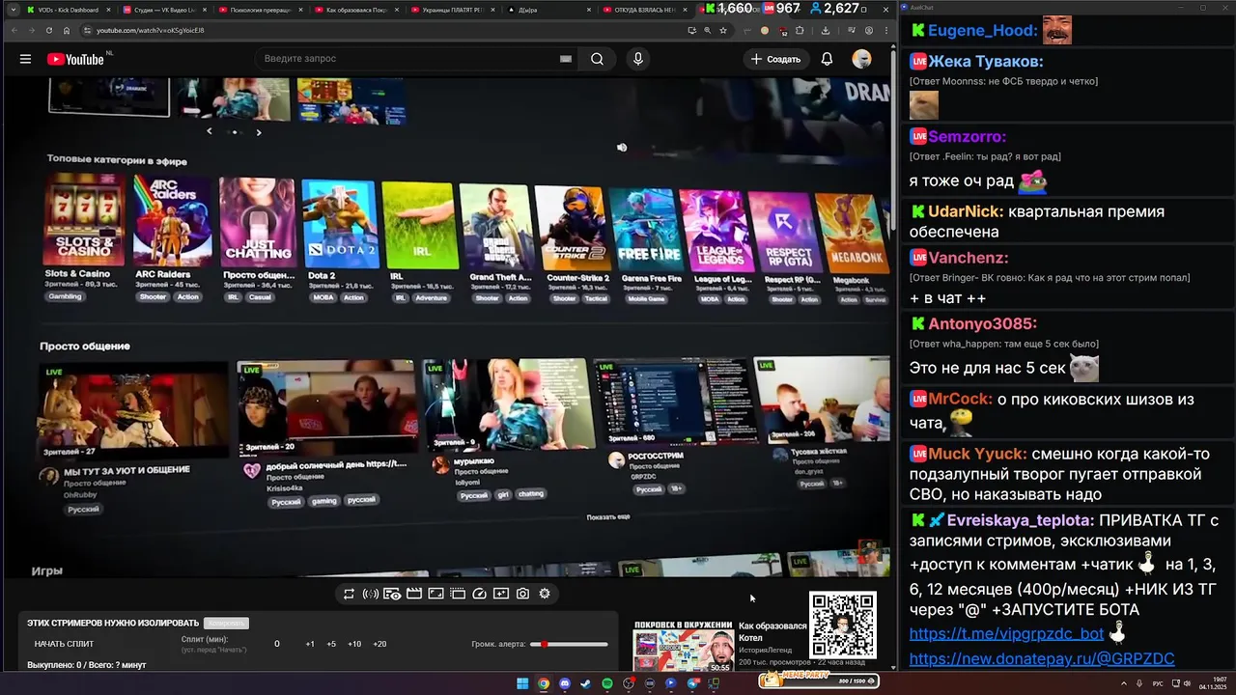Open the YouTube hamburger guide menu
Screen dimensions: 1236x695
pos(25,59)
